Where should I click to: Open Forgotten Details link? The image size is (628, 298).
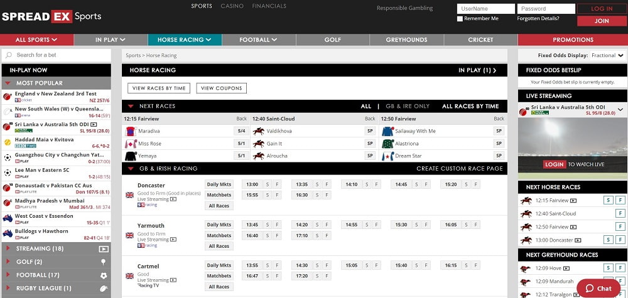click(x=538, y=18)
